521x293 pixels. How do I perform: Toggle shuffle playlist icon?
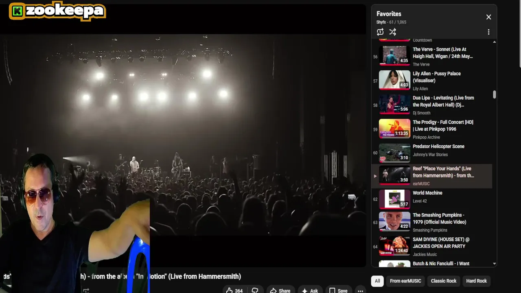393,32
